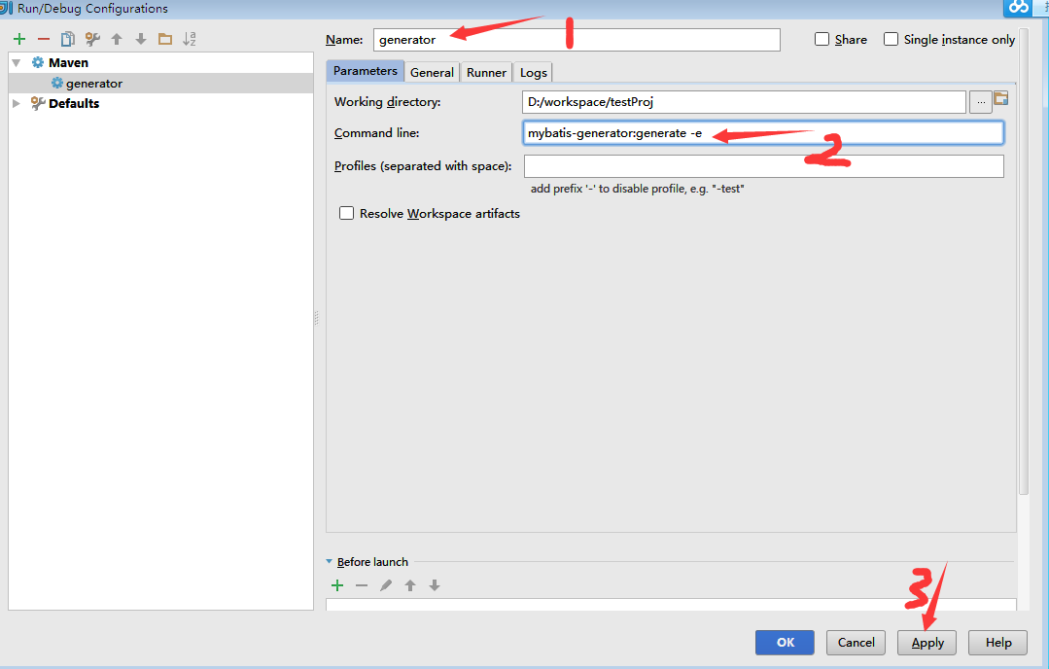Enable the Share checkbox

point(822,39)
